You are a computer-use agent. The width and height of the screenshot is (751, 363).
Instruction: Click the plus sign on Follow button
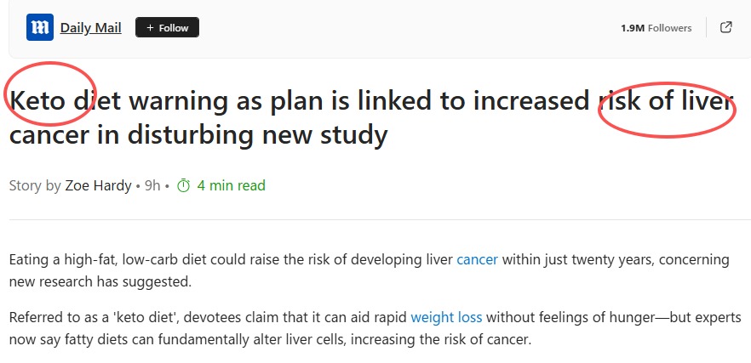tap(150, 28)
